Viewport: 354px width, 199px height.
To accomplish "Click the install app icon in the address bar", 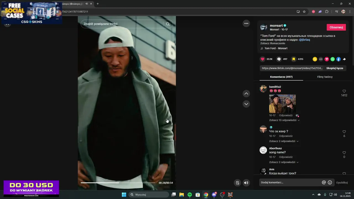I will pos(298,12).
